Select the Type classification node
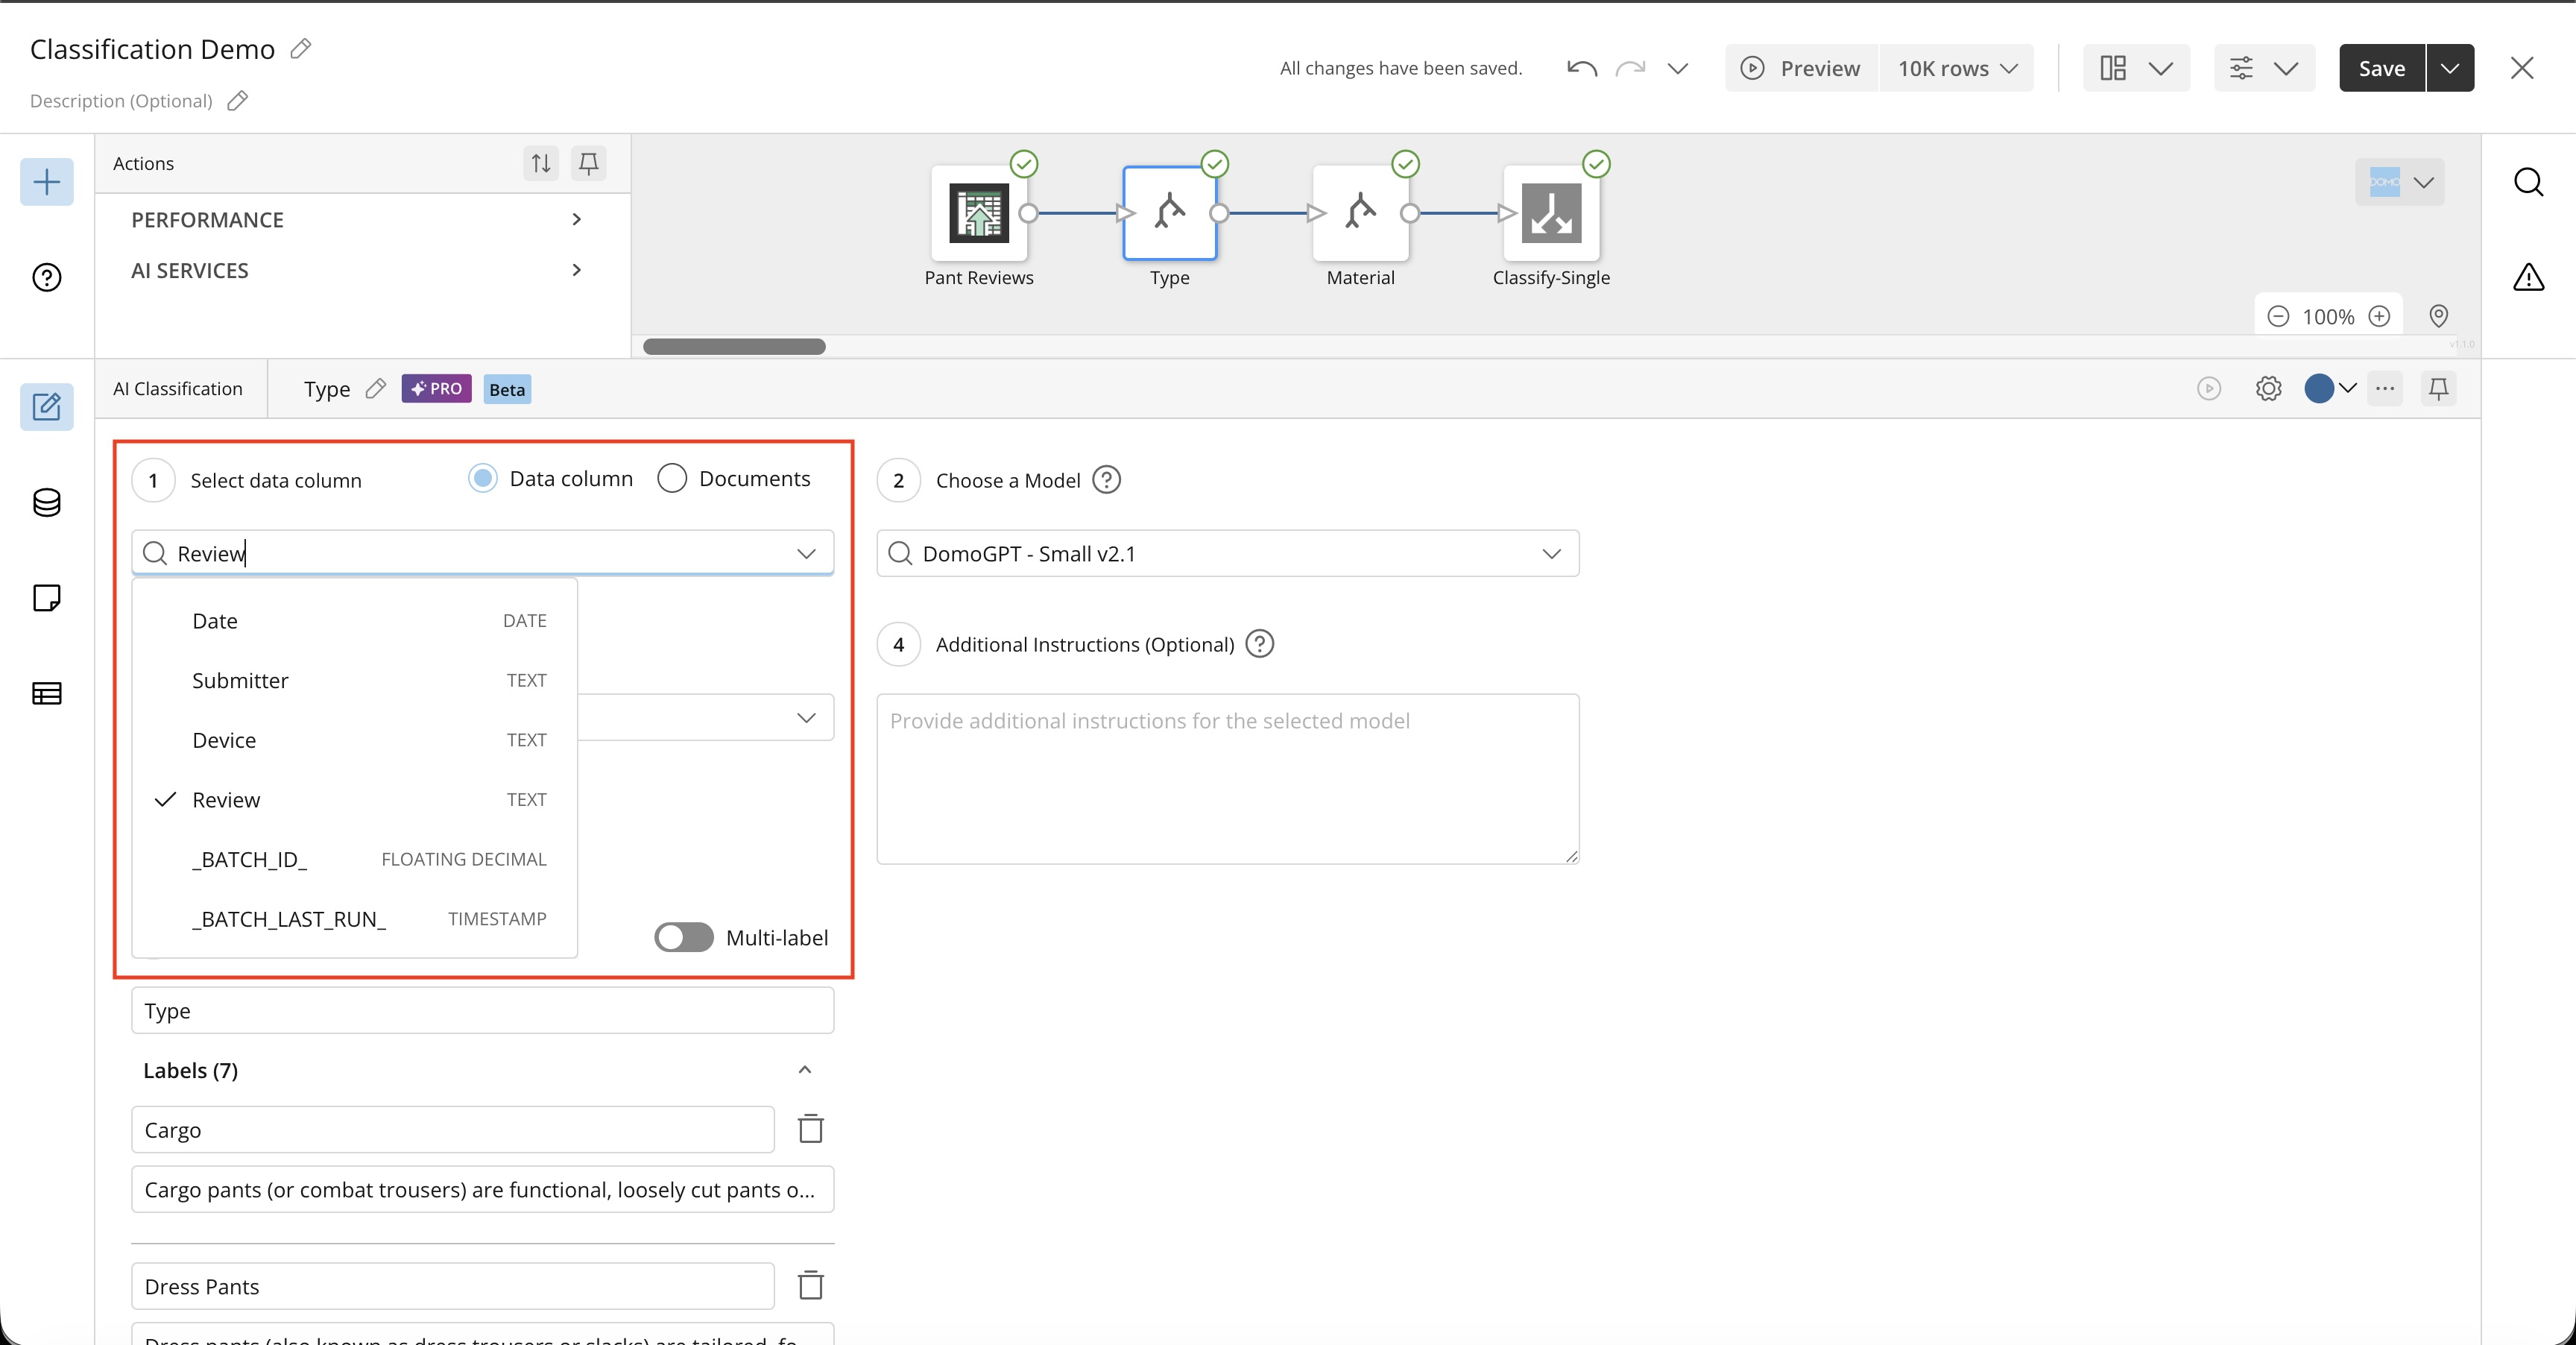Screen dimensions: 2576x1345 coord(1170,213)
